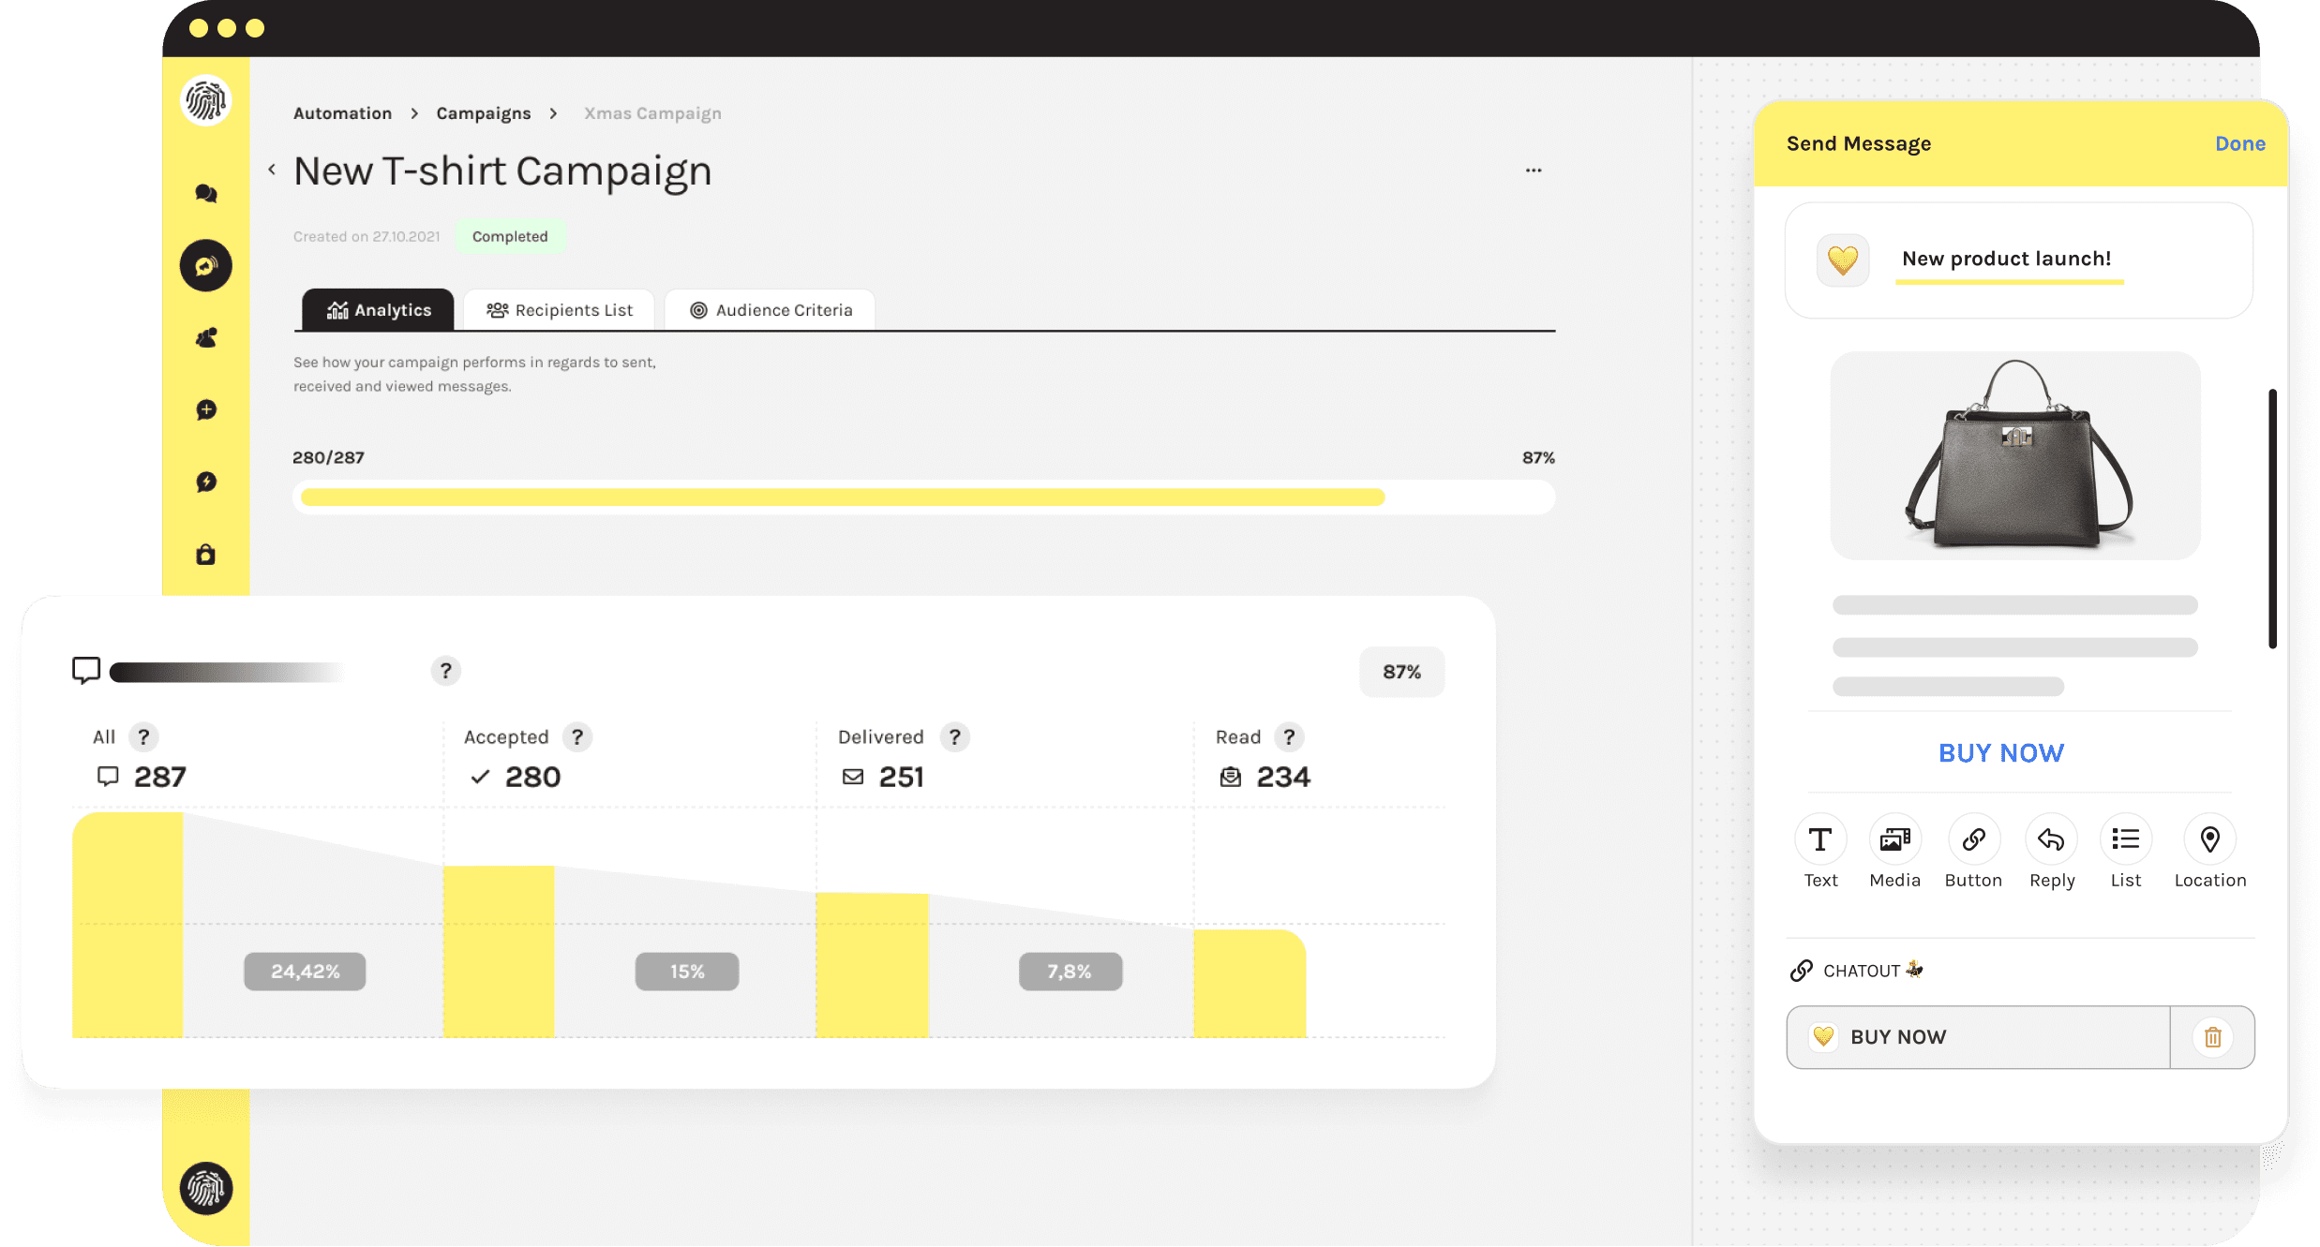Image resolution: width=2320 pixels, height=1247 pixels.
Task: Open the chats icon in sidebar
Action: point(206,194)
